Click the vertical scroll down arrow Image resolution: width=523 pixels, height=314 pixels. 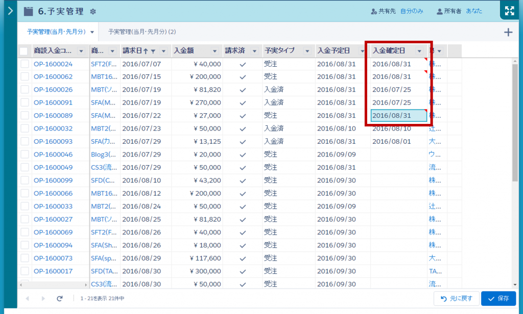tap(515, 285)
